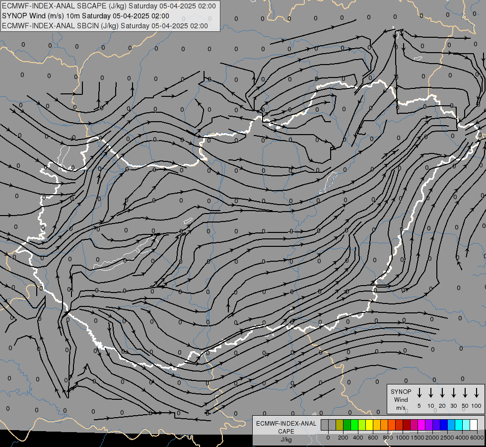Click the ECMWF-INDEX-ANAL CAPE legend title
This screenshot has width=486, height=447.
(286, 427)
